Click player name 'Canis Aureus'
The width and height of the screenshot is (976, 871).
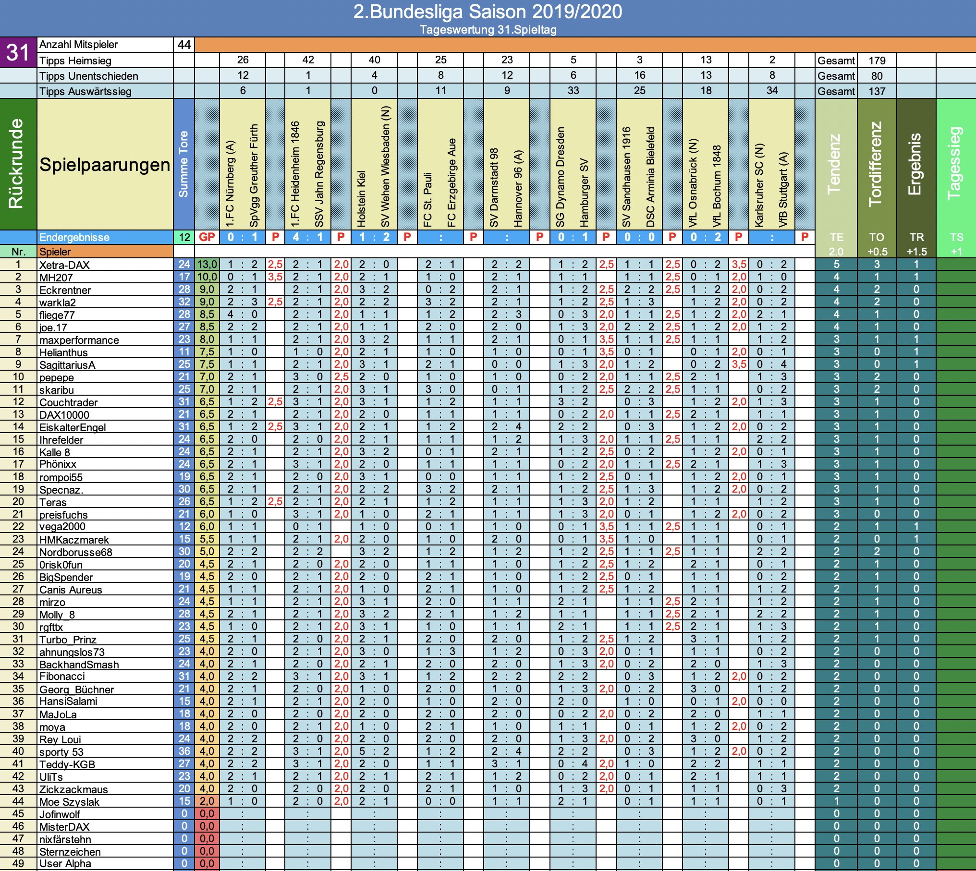71,590
